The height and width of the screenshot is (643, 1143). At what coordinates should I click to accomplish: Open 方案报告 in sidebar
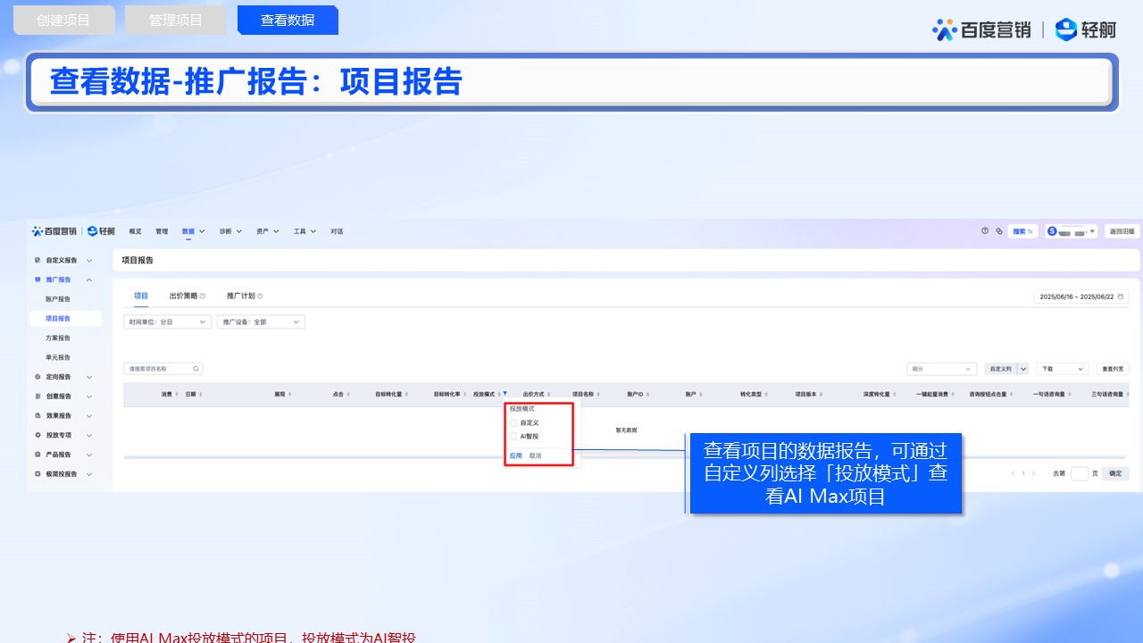click(58, 338)
